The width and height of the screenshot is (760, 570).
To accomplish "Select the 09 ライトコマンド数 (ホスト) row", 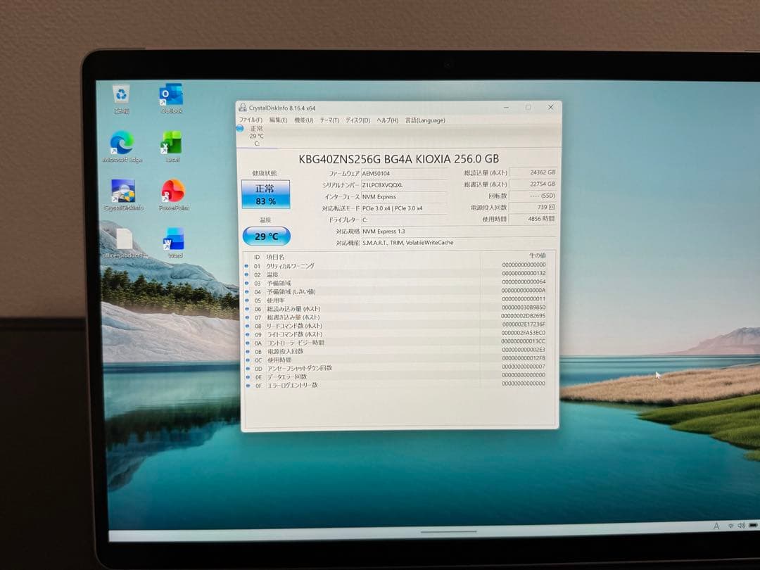I will [399, 334].
